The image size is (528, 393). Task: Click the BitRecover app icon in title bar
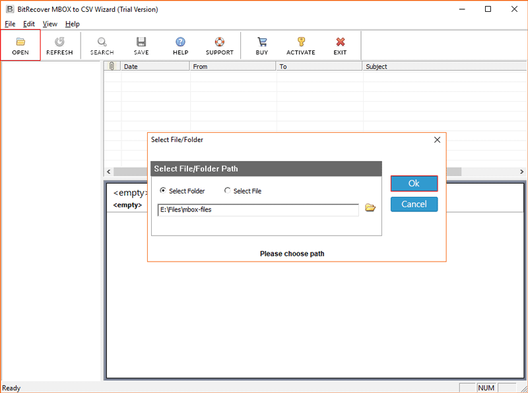click(x=10, y=9)
